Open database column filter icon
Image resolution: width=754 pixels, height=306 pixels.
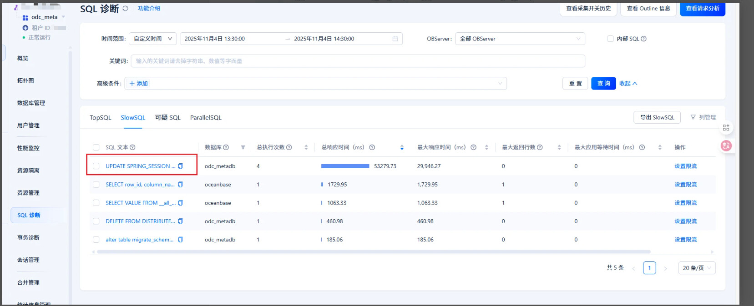tap(243, 147)
